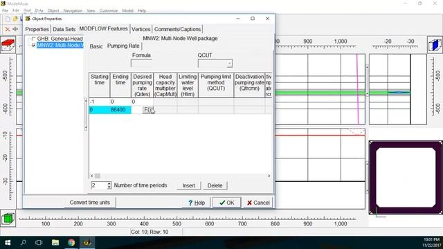
Task: Click the blue side-view cube icon
Action: click(435, 45)
